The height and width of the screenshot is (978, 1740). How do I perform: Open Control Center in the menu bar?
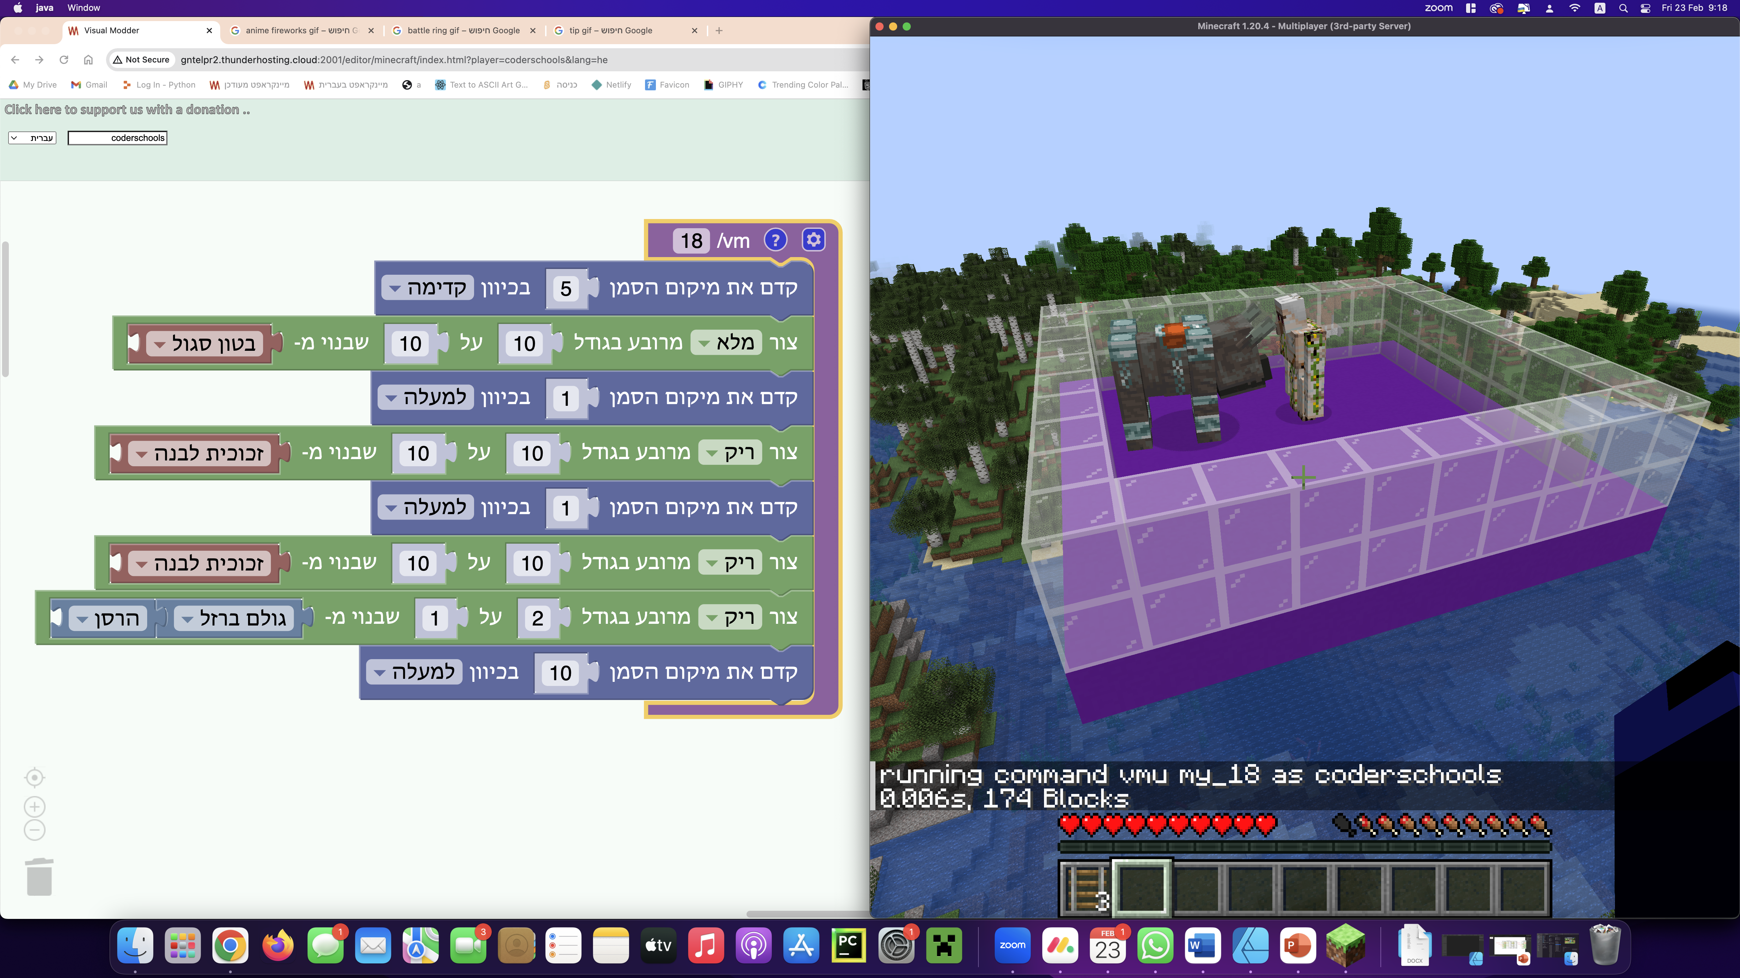pos(1646,8)
